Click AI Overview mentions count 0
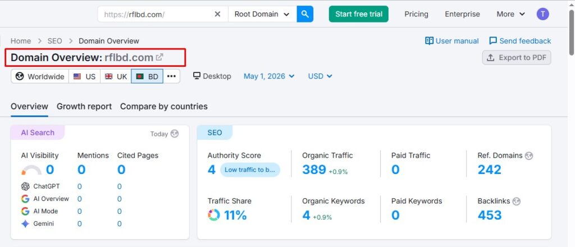 [x=80, y=199]
